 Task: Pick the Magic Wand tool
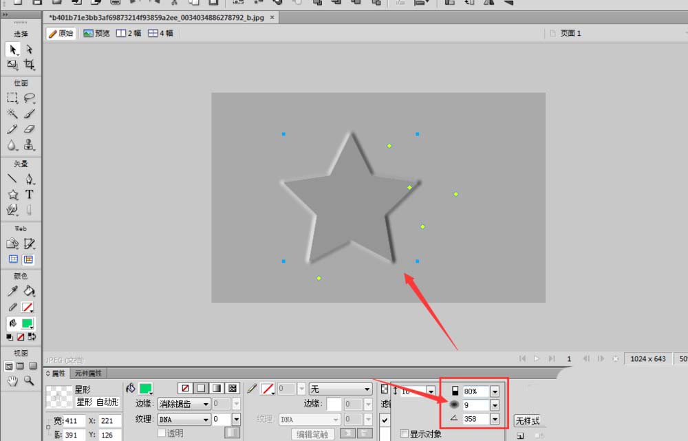pos(12,114)
